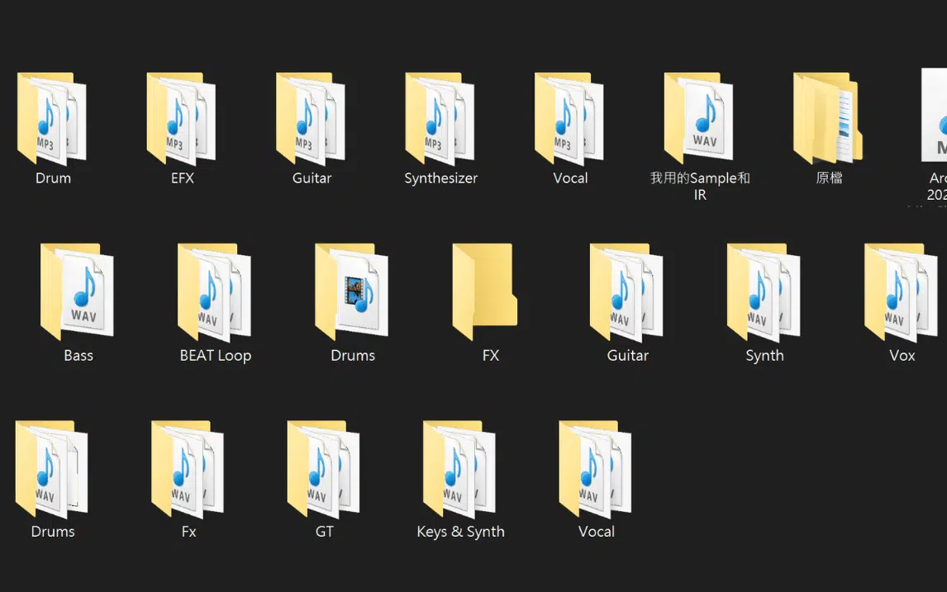
Task: Click the "Vox" name label
Action: (902, 355)
